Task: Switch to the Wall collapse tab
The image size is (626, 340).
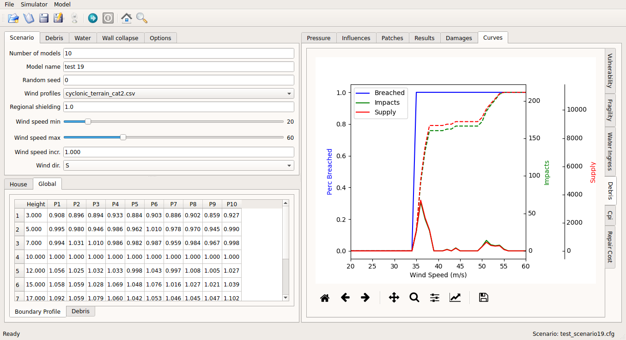Action: point(120,38)
